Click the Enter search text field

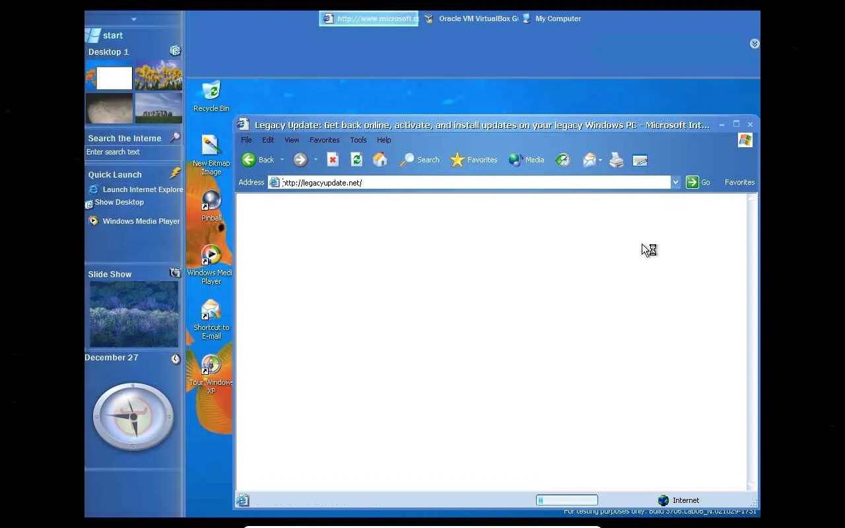coord(133,152)
